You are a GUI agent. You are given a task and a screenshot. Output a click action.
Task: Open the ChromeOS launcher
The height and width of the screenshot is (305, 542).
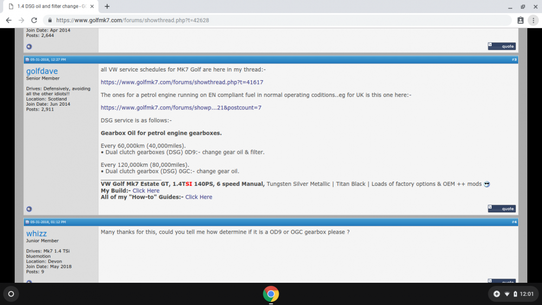click(x=11, y=294)
